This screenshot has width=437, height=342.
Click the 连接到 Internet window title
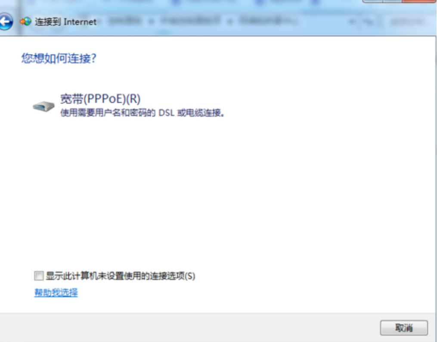[x=65, y=22]
